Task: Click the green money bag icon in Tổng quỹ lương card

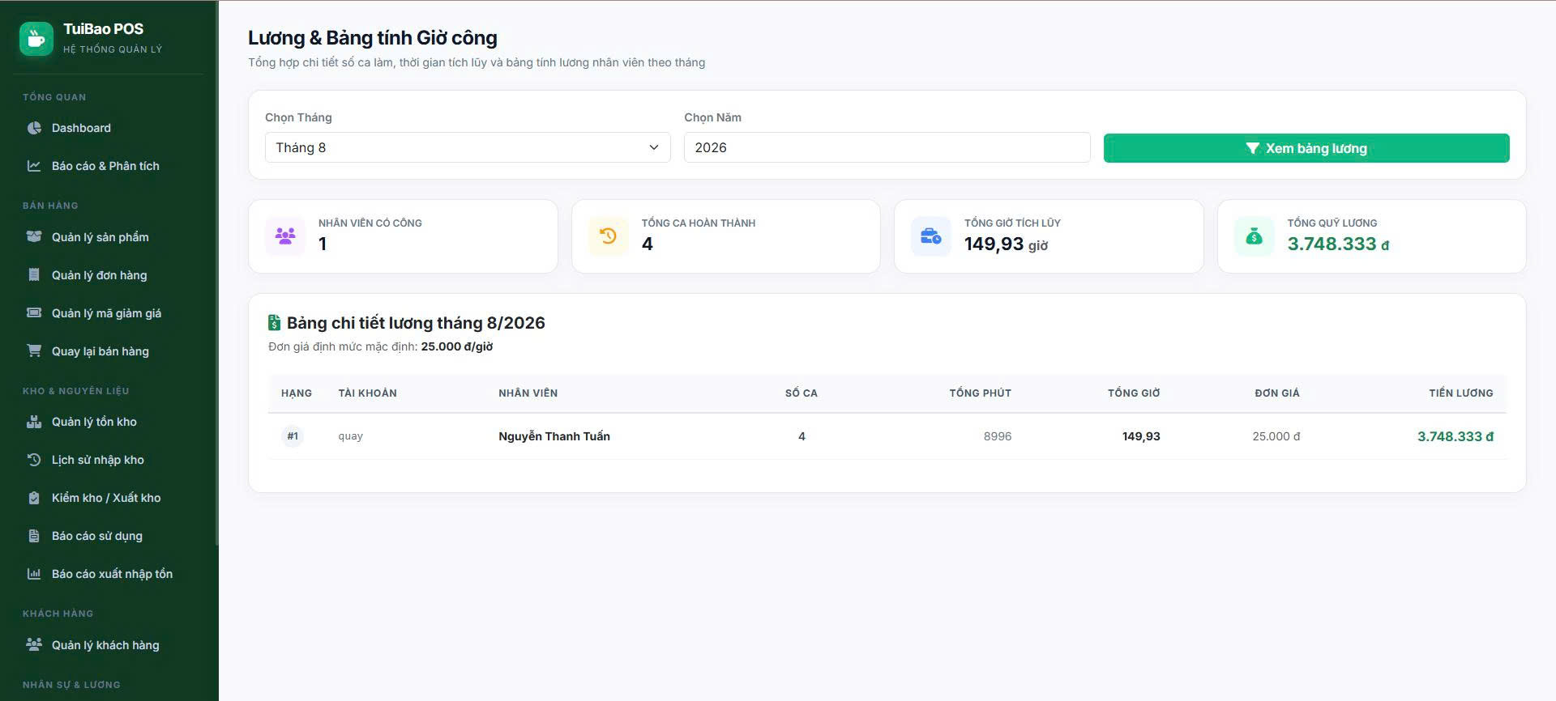Action: 1254,236
